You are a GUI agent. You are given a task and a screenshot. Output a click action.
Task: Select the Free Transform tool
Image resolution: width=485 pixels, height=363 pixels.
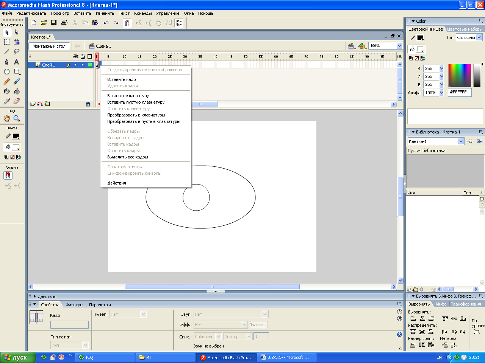pyautogui.click(x=7, y=42)
